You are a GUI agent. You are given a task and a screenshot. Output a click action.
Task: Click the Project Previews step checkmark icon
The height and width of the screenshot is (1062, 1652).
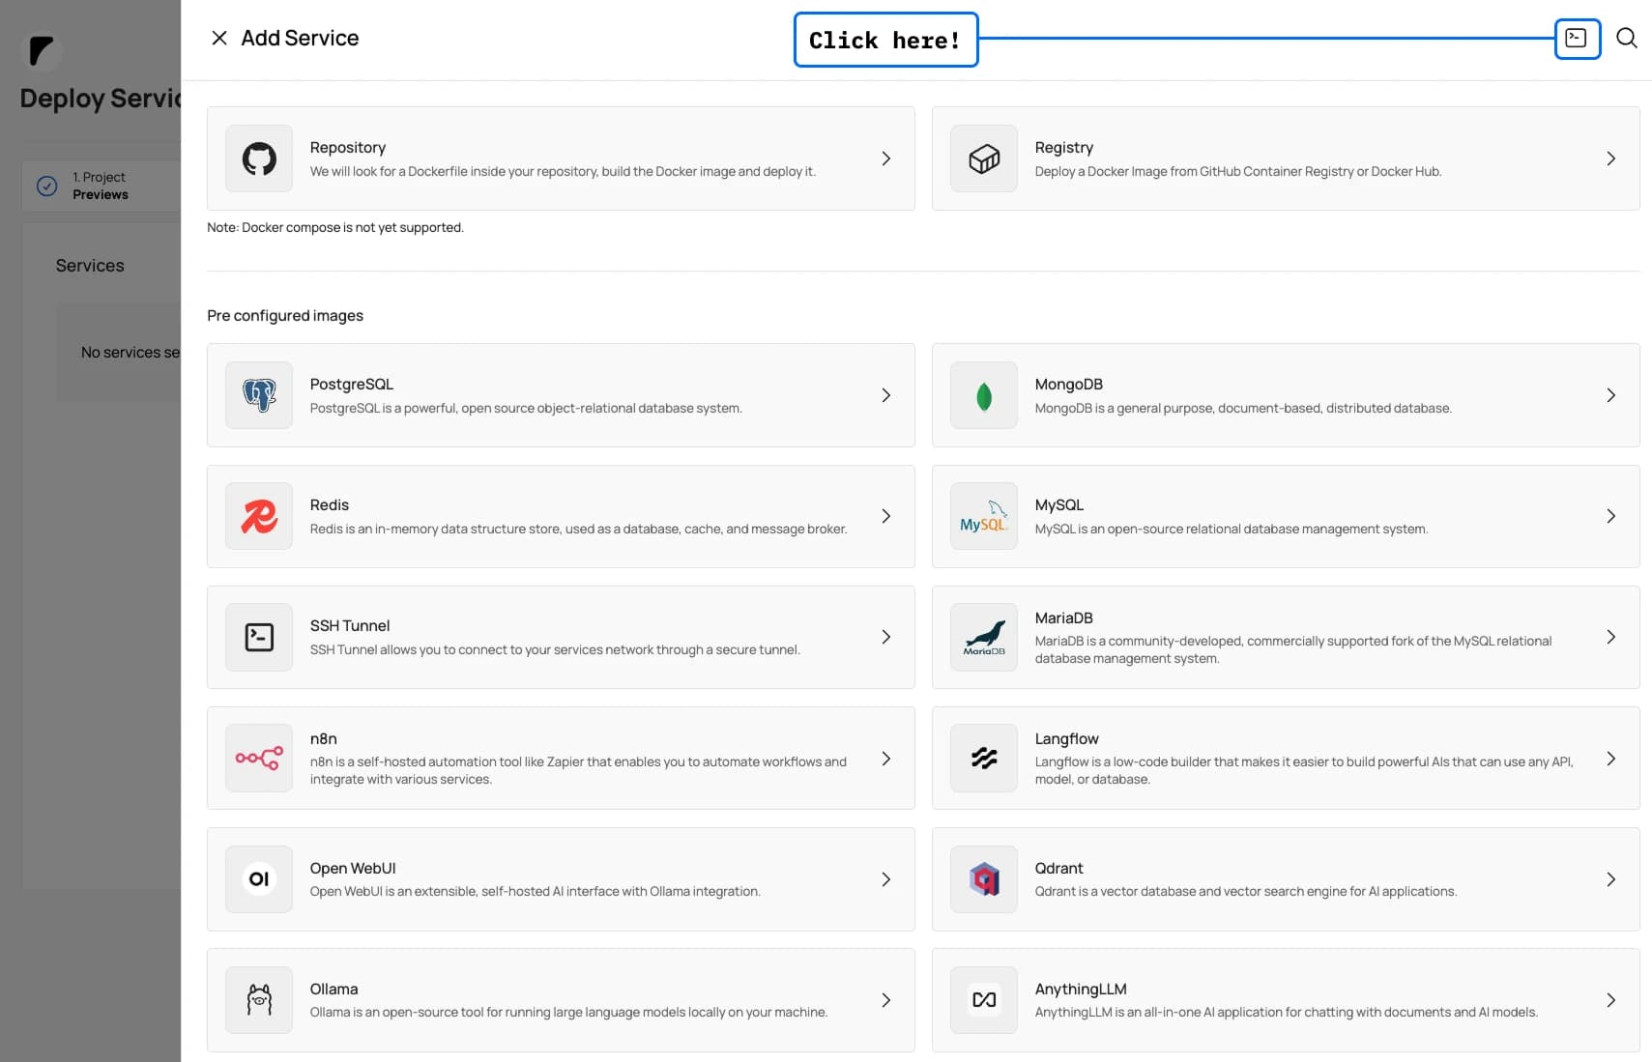click(x=46, y=186)
